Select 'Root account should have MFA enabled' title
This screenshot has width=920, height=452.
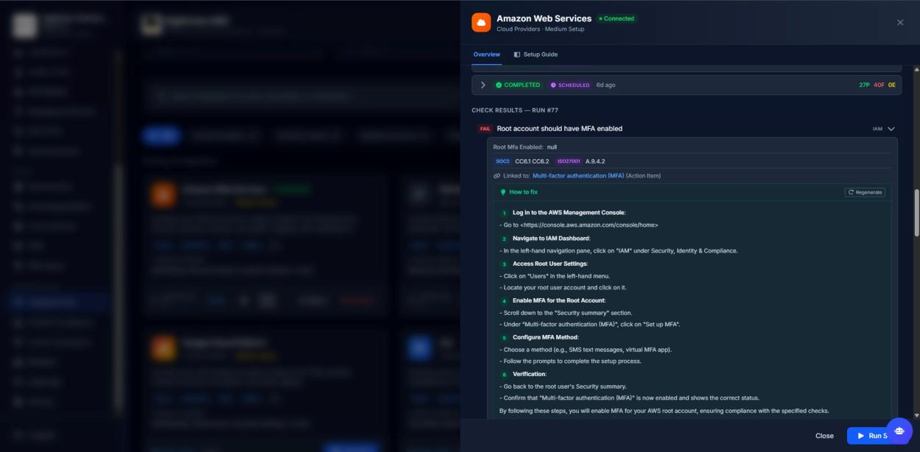(x=560, y=129)
